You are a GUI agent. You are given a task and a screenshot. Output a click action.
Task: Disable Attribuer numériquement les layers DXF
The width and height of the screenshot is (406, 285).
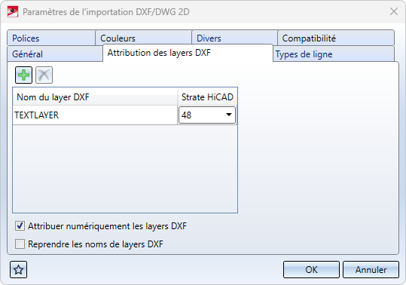point(20,226)
